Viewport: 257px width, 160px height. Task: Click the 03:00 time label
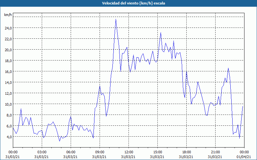tap(42, 152)
